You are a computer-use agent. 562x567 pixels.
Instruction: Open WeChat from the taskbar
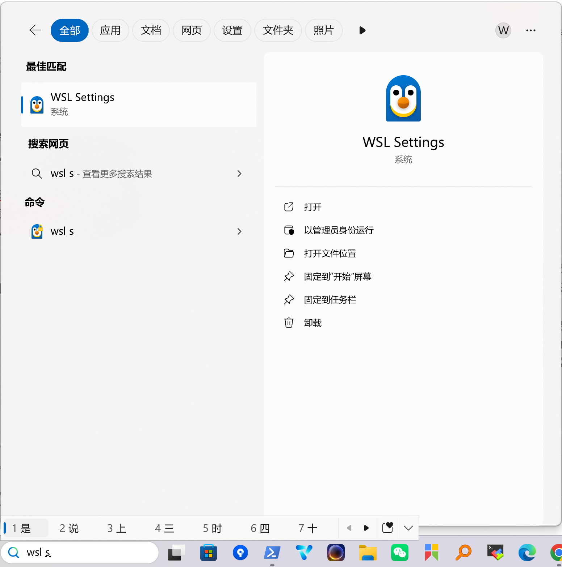point(400,553)
